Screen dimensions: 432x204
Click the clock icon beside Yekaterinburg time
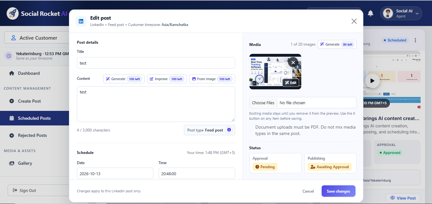[x=9, y=56]
